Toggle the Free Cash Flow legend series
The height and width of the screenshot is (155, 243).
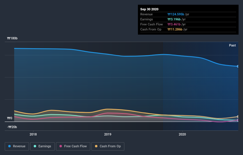pos(73,146)
